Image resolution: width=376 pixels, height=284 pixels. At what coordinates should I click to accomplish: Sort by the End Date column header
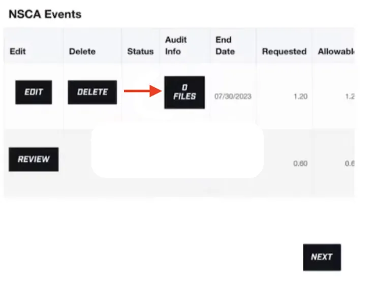coord(225,45)
